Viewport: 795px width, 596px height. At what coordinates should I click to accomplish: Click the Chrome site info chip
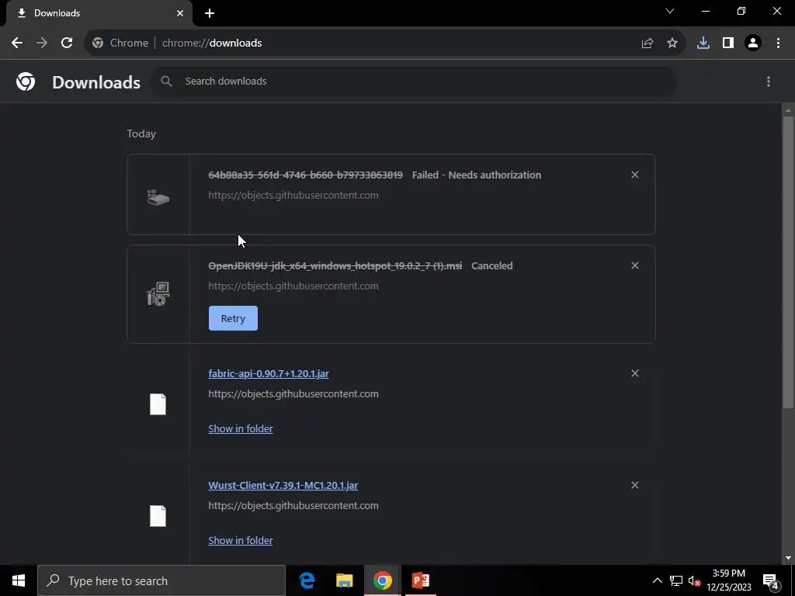120,43
